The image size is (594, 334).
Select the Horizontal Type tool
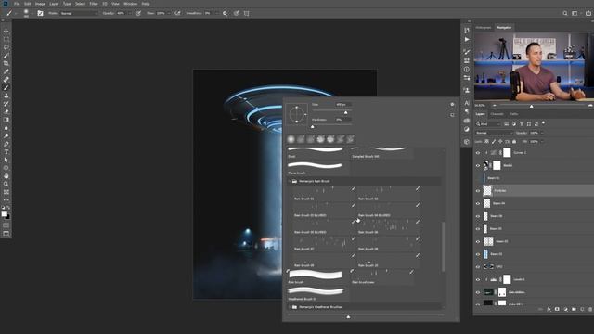(6, 152)
